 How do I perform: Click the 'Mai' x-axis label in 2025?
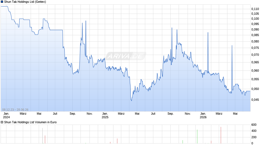pyautogui.click(x=137, y=114)
